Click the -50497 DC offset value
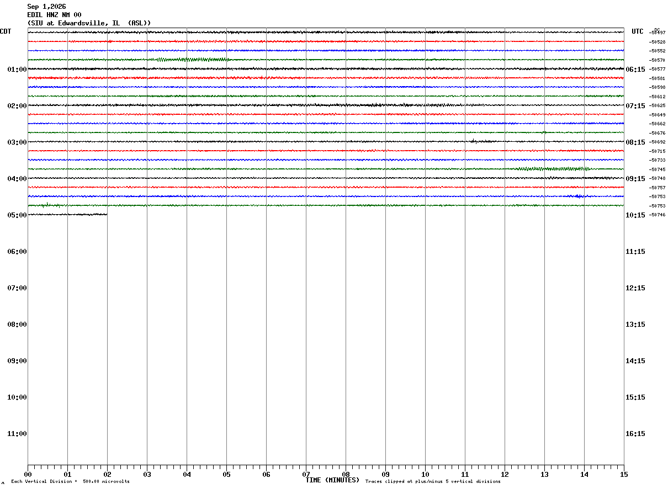The image size is (668, 489). 657,33
